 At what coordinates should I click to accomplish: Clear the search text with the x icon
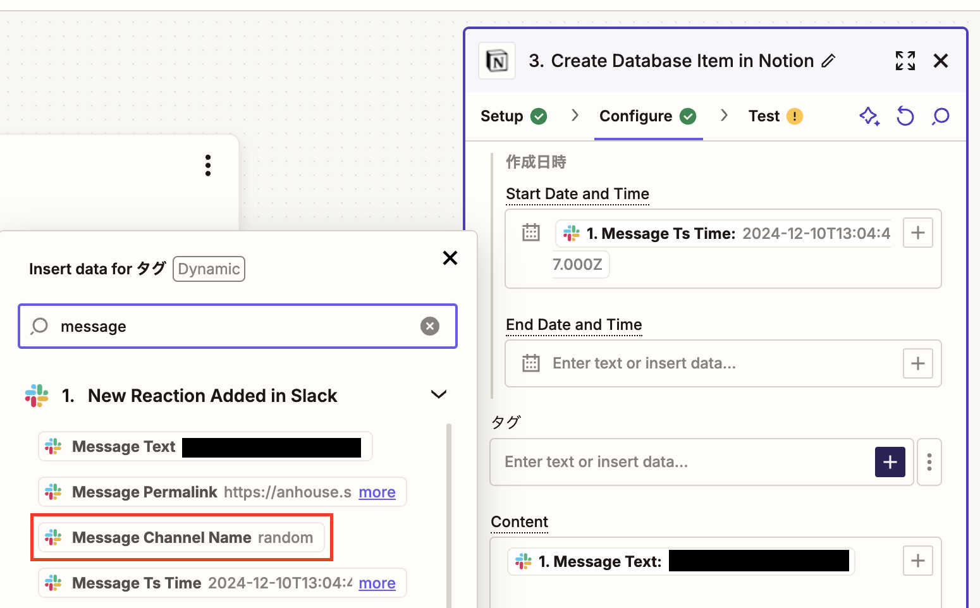tap(430, 326)
